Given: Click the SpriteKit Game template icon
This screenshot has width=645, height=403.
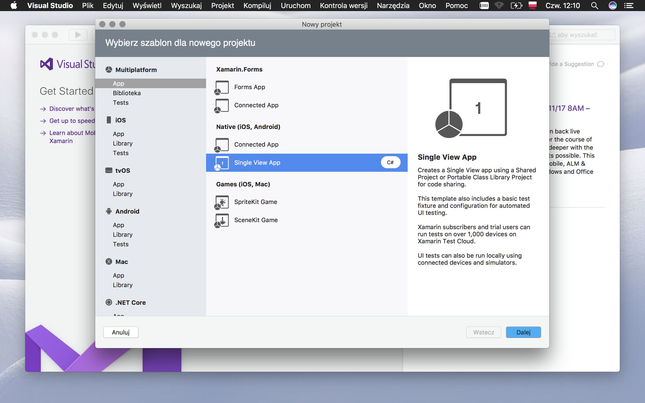Looking at the screenshot, I should tap(222, 202).
